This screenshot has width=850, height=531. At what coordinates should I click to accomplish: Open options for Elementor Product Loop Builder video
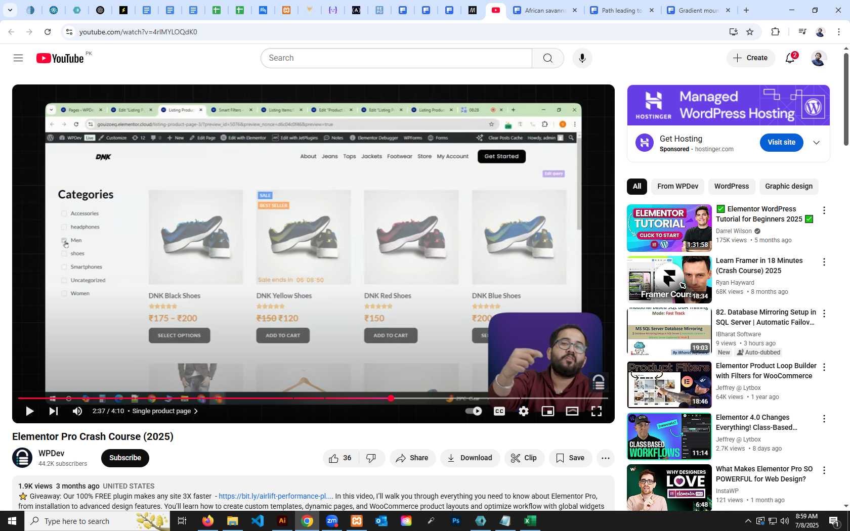point(824,367)
